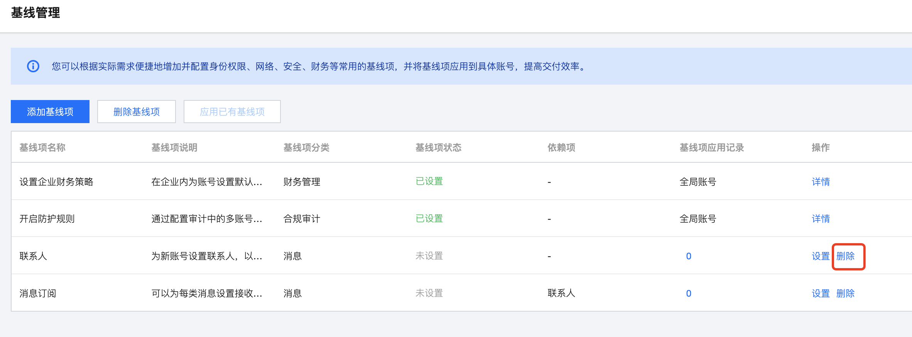Click the 基线项分类 column header
Screen dimensions: 912x337
click(x=306, y=147)
